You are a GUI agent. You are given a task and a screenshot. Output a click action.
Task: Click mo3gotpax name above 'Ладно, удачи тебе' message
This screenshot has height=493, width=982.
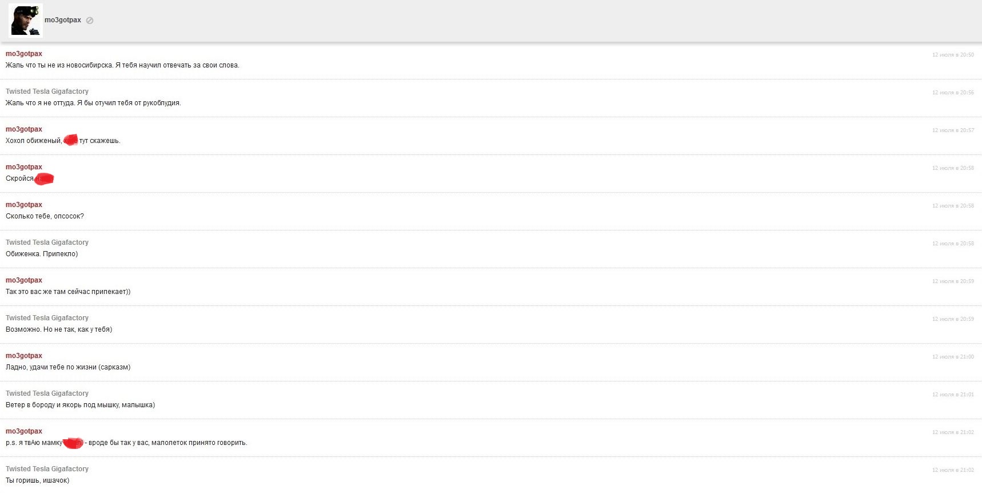pyautogui.click(x=24, y=356)
